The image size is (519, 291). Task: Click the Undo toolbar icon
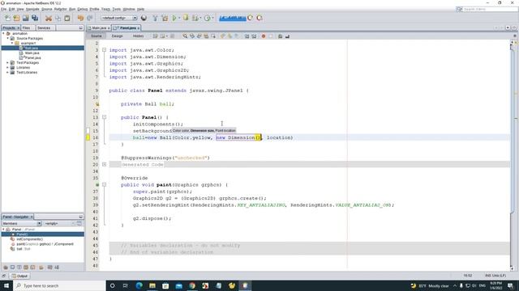click(80, 18)
